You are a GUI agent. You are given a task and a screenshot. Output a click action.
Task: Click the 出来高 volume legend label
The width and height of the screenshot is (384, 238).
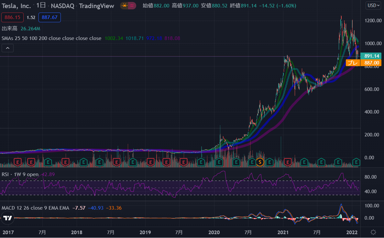(x=10, y=29)
